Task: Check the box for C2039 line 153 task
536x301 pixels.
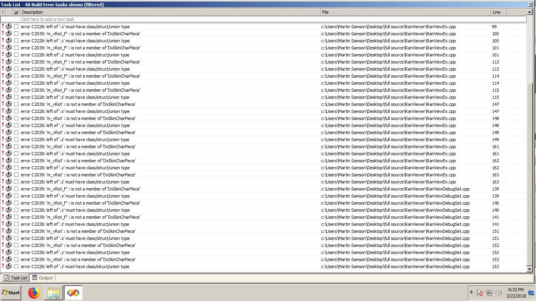Action: click(x=16, y=259)
